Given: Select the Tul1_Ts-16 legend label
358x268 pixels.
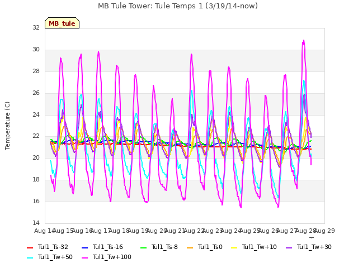Looking at the screenshot, I should click(108, 247).
